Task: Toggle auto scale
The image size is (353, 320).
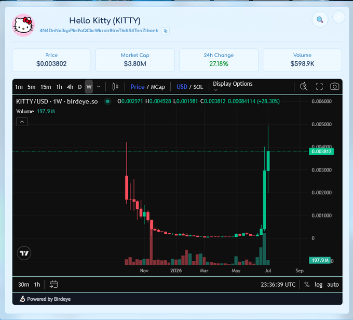Action: tap(333, 285)
